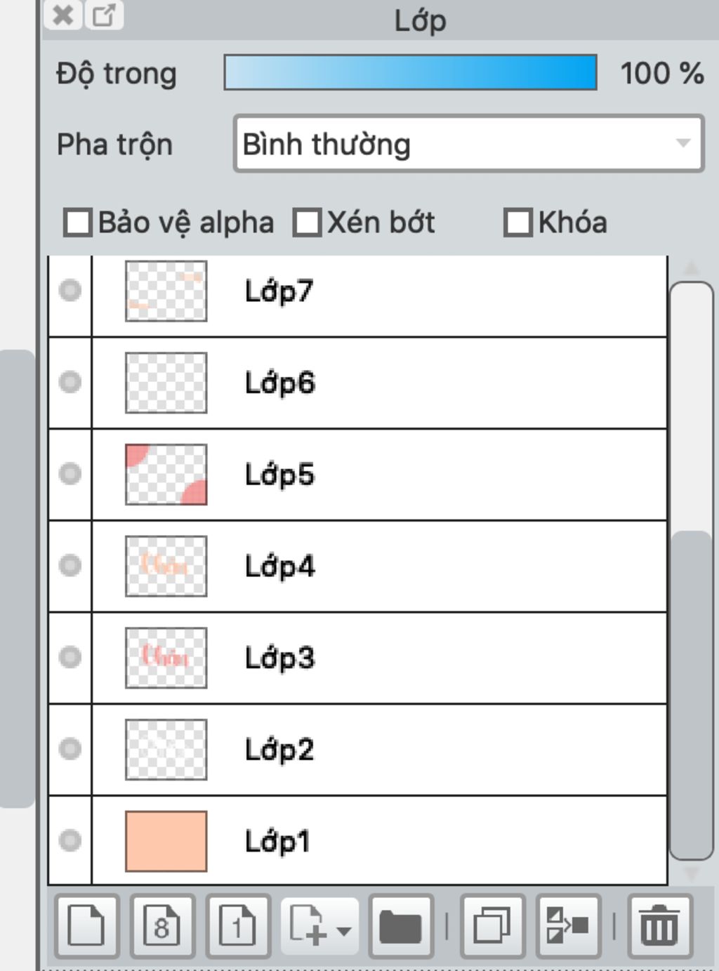
Task: Pop out the Lớp panel window
Action: click(104, 15)
